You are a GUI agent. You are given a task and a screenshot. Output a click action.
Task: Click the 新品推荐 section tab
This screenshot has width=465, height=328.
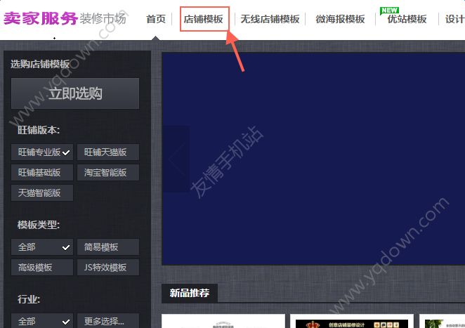190,293
